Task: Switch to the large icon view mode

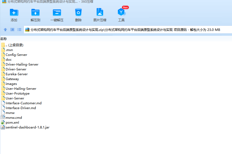Action: click(x=12, y=30)
